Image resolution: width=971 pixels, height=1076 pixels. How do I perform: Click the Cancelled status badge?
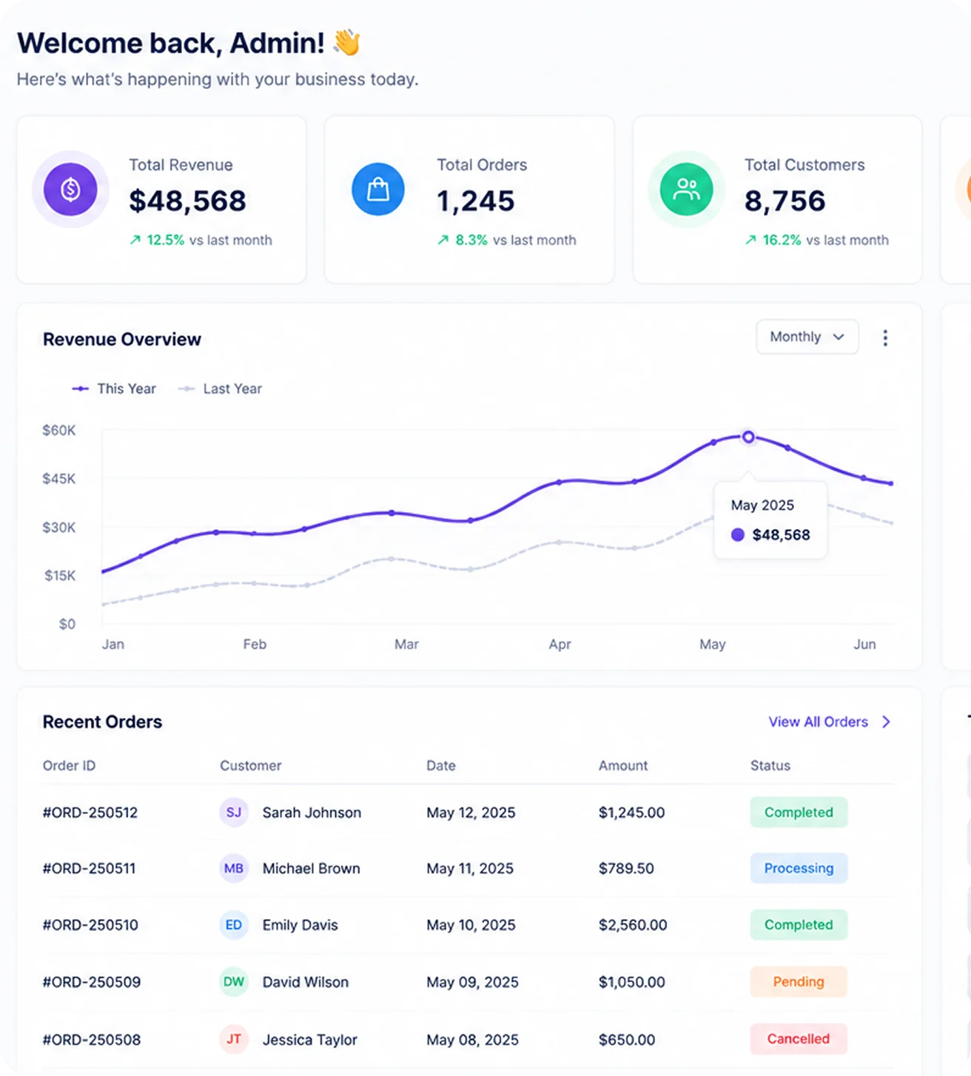[799, 1039]
